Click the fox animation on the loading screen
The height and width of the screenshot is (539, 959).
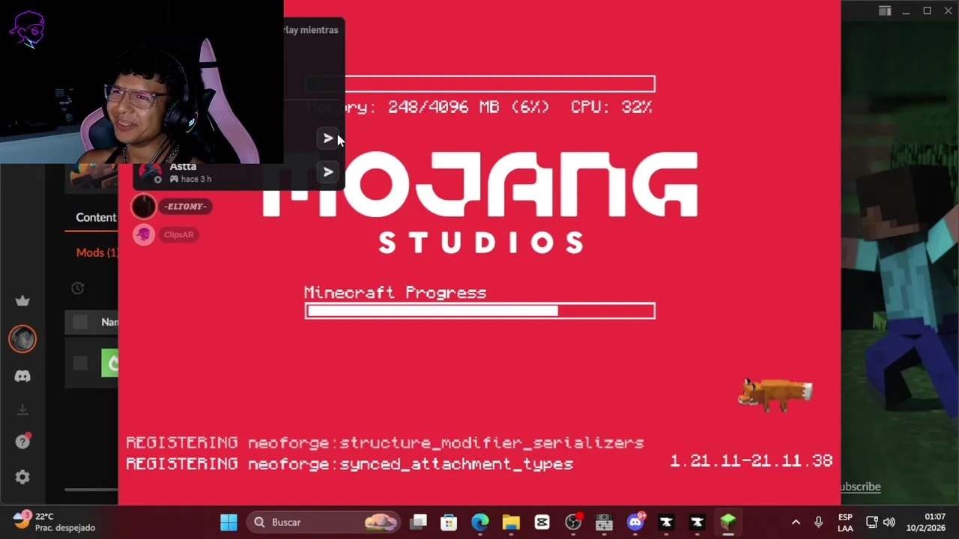[x=775, y=395]
